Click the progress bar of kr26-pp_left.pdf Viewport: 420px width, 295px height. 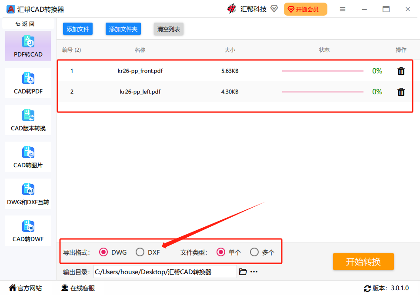(323, 92)
